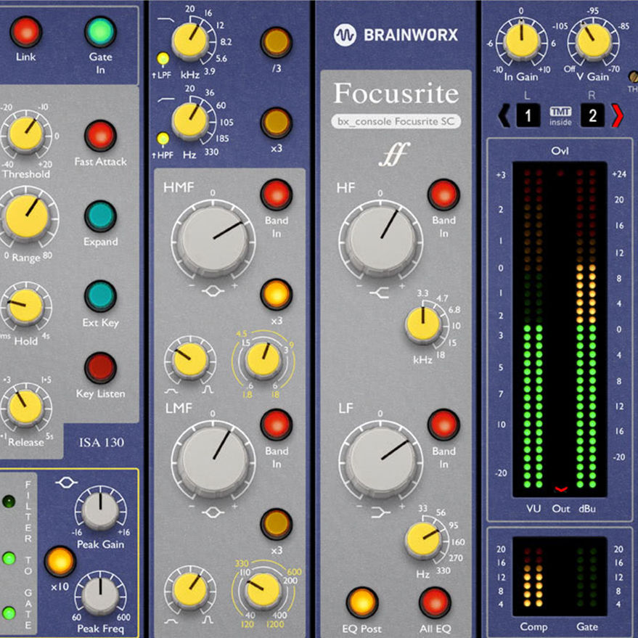Select channel 1 box under L

(528, 116)
